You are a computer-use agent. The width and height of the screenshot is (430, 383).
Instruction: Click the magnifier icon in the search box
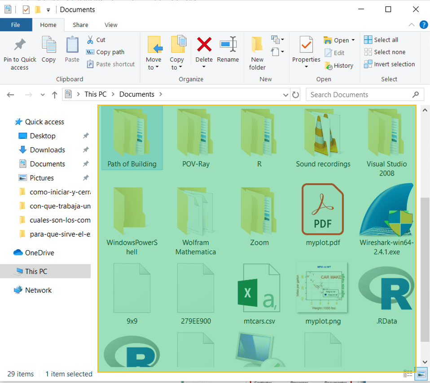416,95
